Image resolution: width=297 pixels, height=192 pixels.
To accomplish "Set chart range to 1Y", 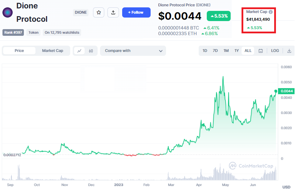I will 237,51.
